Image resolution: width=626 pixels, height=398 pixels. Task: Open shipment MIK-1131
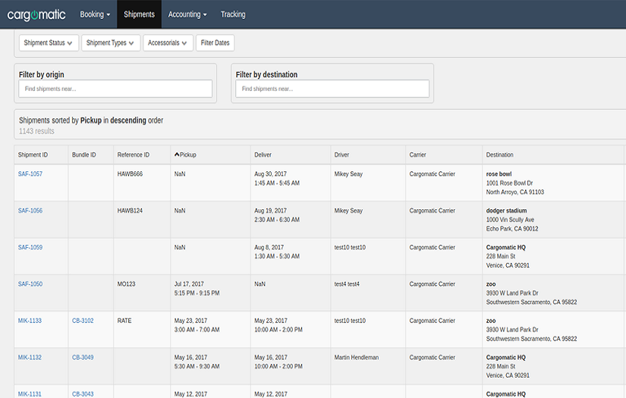30,394
